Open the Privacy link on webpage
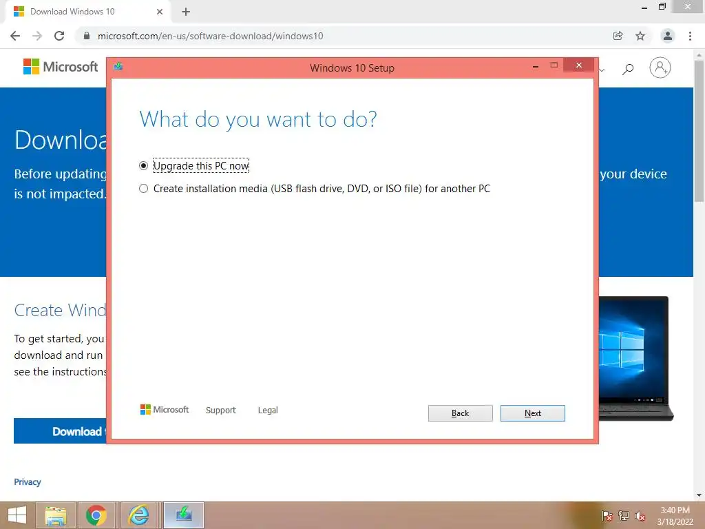Screen dimensions: 705x529 click(x=28, y=481)
